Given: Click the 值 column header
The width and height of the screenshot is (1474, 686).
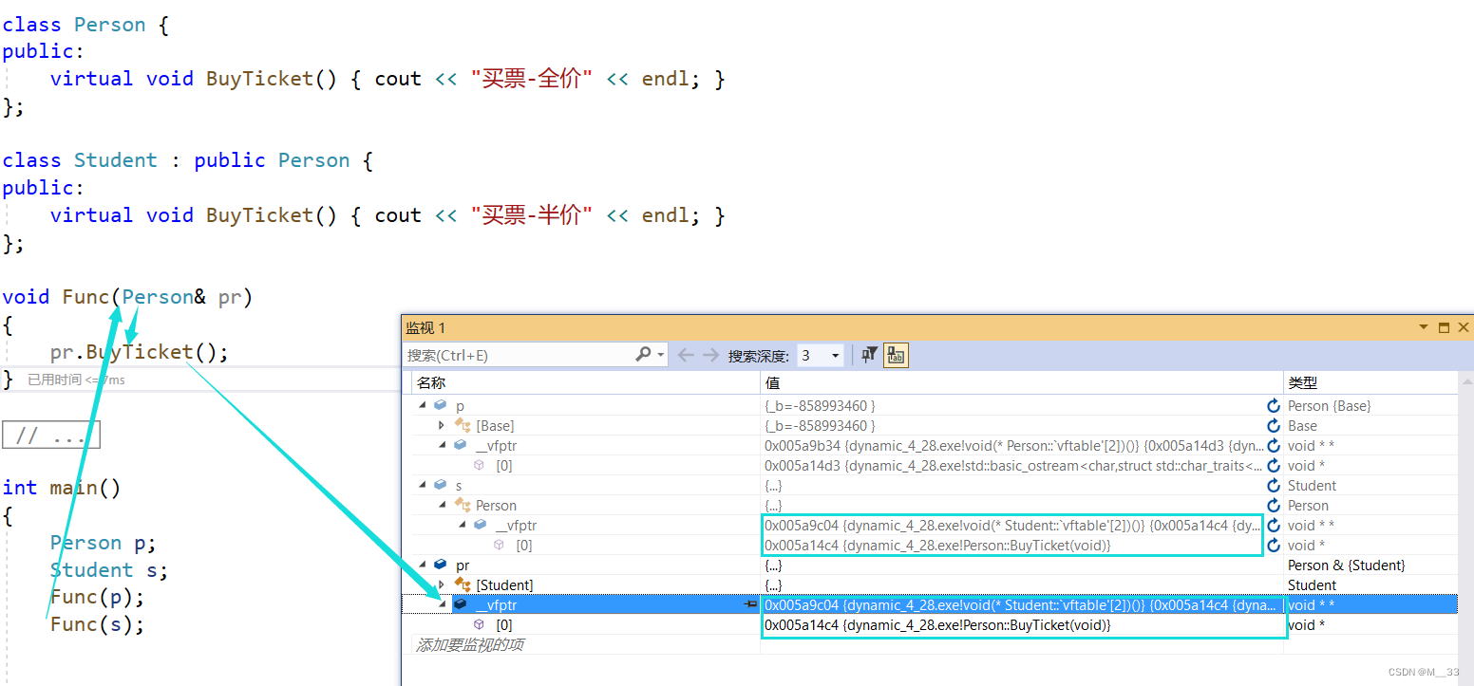Looking at the screenshot, I should point(773,382).
